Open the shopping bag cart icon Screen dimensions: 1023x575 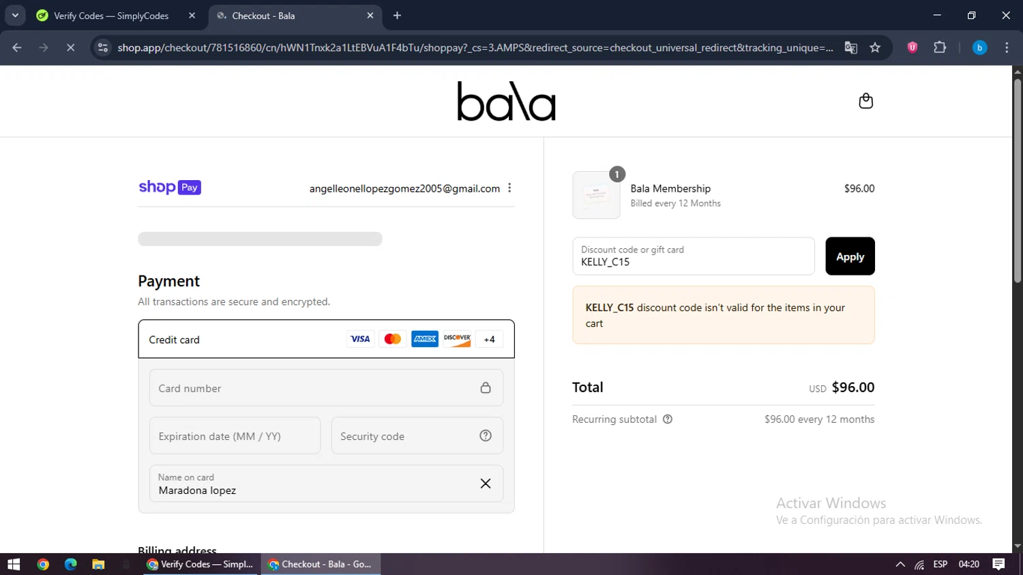tap(865, 101)
